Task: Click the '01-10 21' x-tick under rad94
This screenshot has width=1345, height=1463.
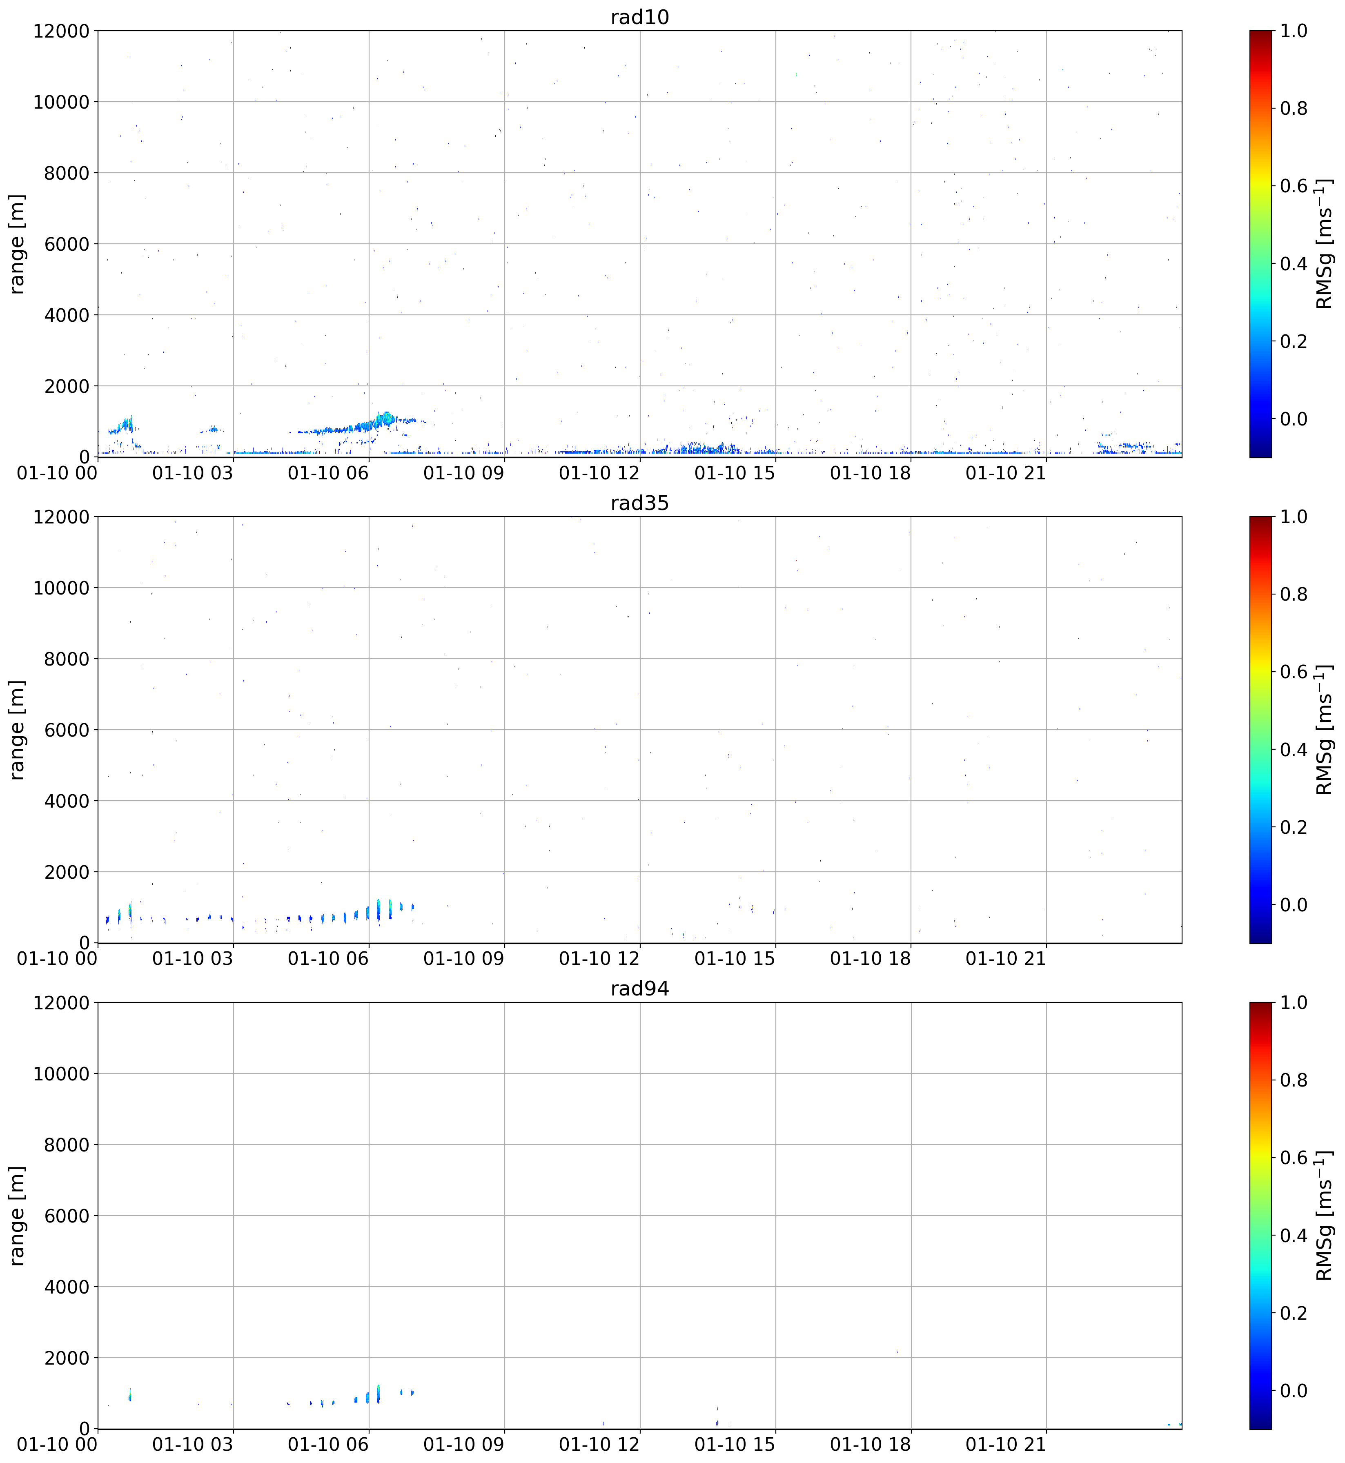Action: point(1006,1445)
